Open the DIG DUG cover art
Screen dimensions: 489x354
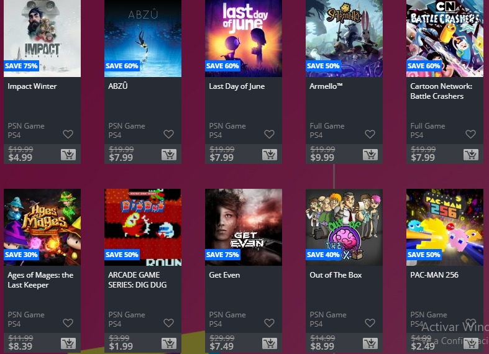(x=143, y=227)
